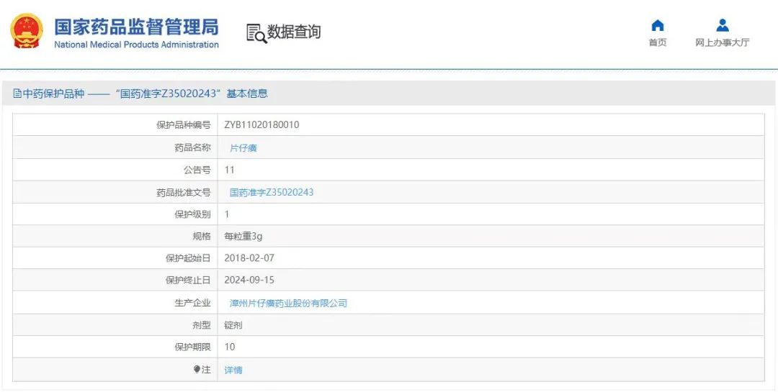Click National Medical Products Administration text
The width and height of the screenshot is (778, 392).
click(136, 45)
